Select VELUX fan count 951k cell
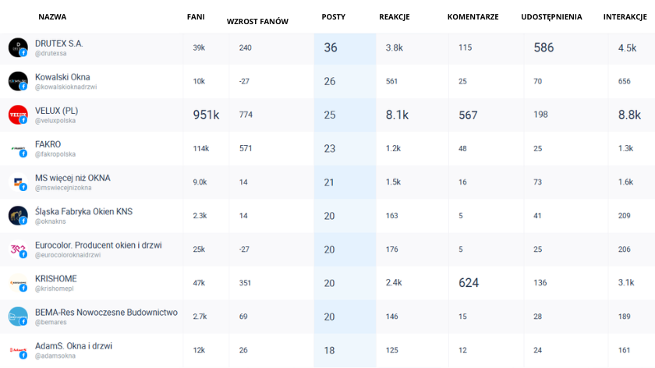Screen dimensions: 655x368 [206, 115]
